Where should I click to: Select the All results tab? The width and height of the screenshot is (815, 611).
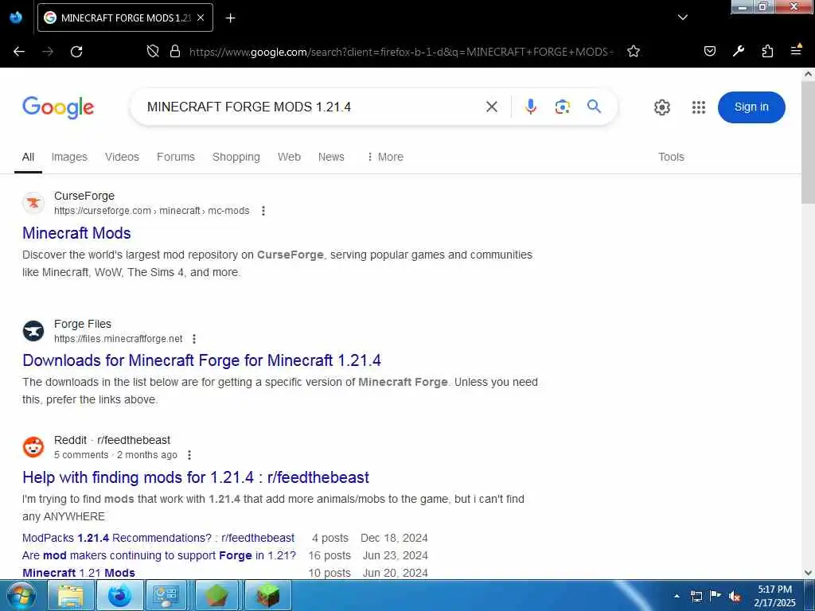tap(28, 157)
